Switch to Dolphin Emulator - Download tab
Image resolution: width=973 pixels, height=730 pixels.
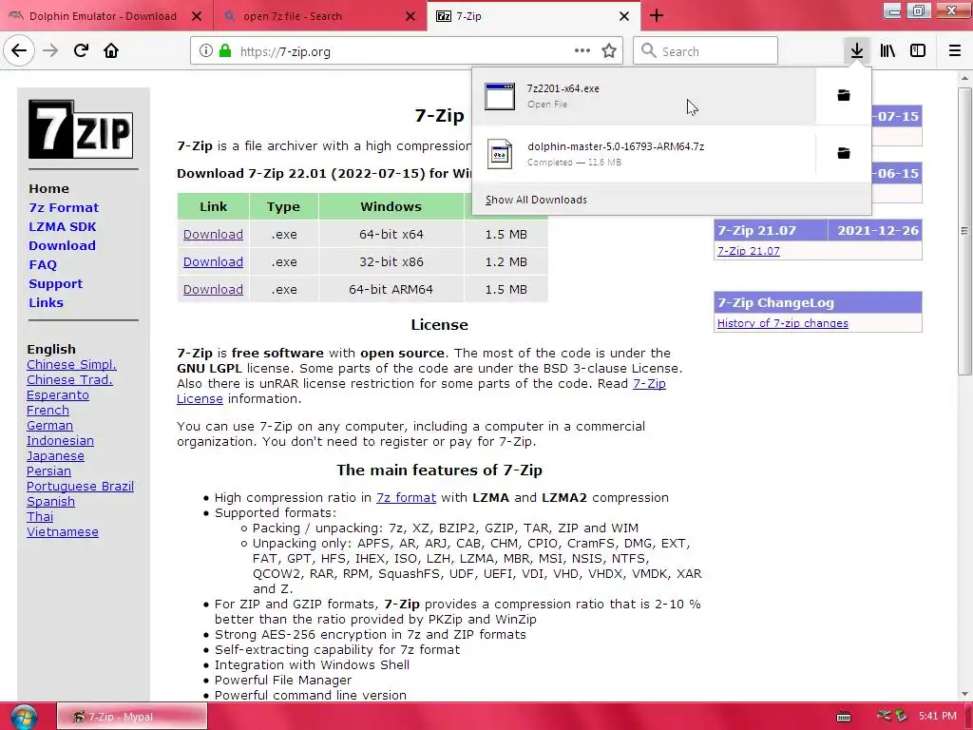coord(103,16)
